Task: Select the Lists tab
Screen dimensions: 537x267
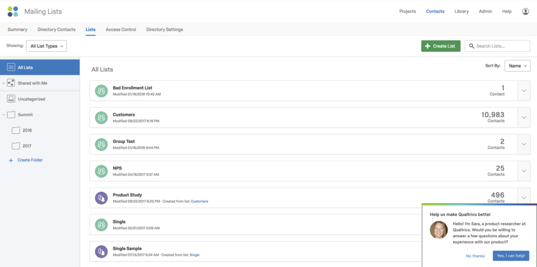Action: (90, 29)
